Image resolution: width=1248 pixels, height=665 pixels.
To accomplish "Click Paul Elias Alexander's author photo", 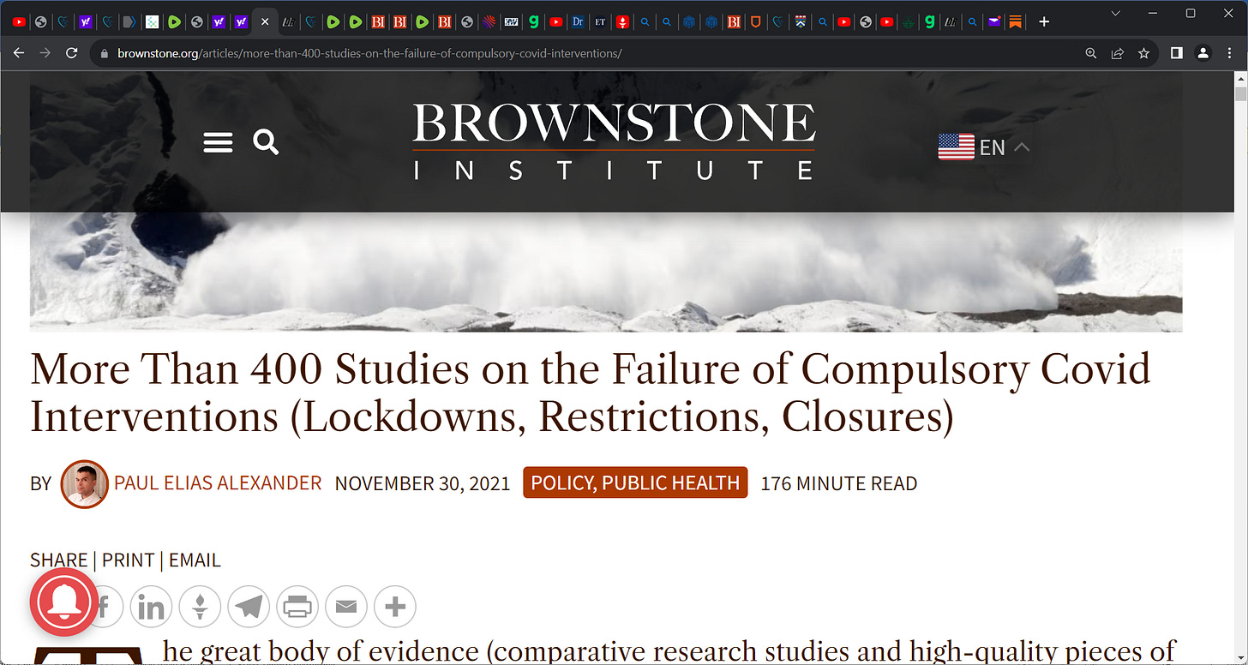I will click(x=85, y=483).
